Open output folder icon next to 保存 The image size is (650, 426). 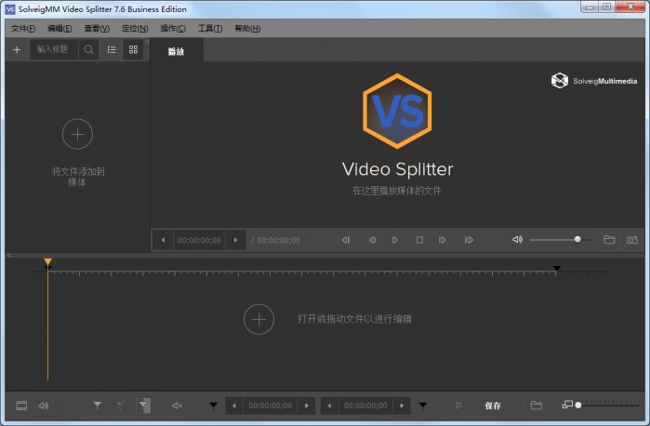point(536,406)
